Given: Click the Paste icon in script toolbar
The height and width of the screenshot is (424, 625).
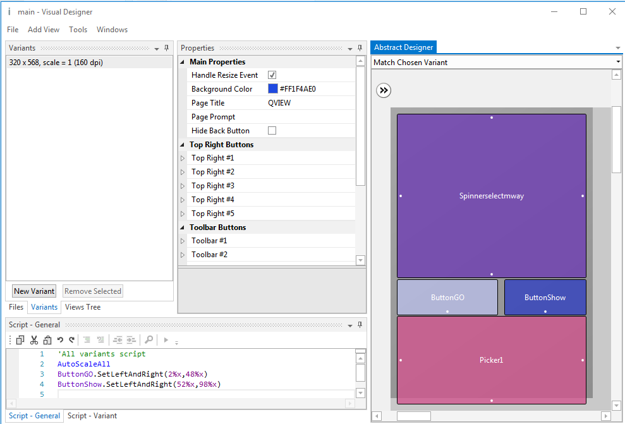Looking at the screenshot, I should click(47, 340).
